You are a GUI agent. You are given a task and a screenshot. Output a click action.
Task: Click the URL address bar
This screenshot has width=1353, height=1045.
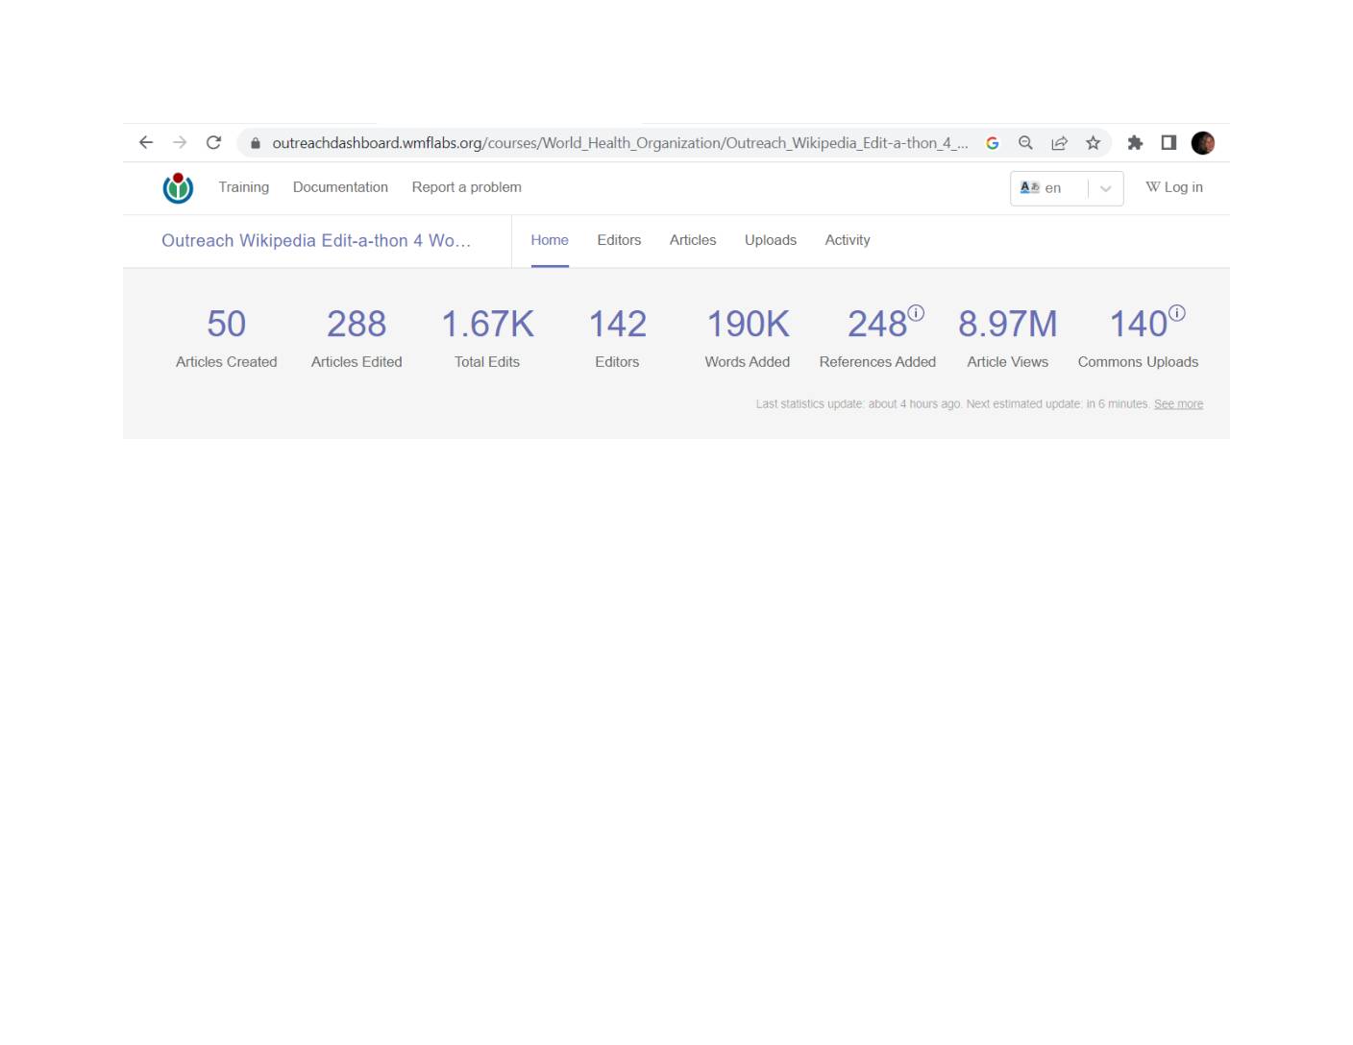[615, 143]
